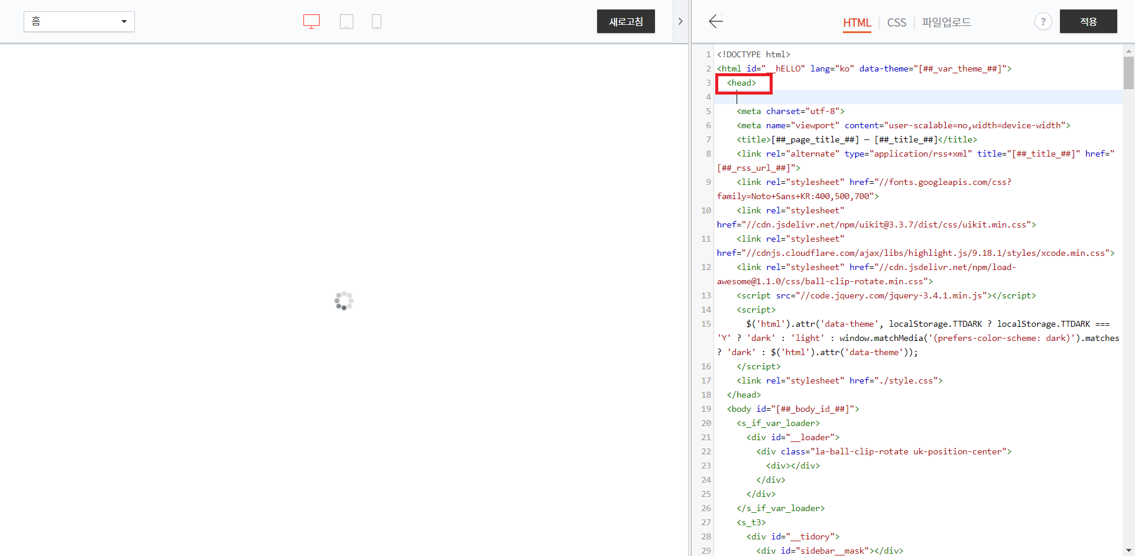The height and width of the screenshot is (556, 1135).
Task: Click the editor vertical scrollbar thumb
Action: (x=1128, y=73)
